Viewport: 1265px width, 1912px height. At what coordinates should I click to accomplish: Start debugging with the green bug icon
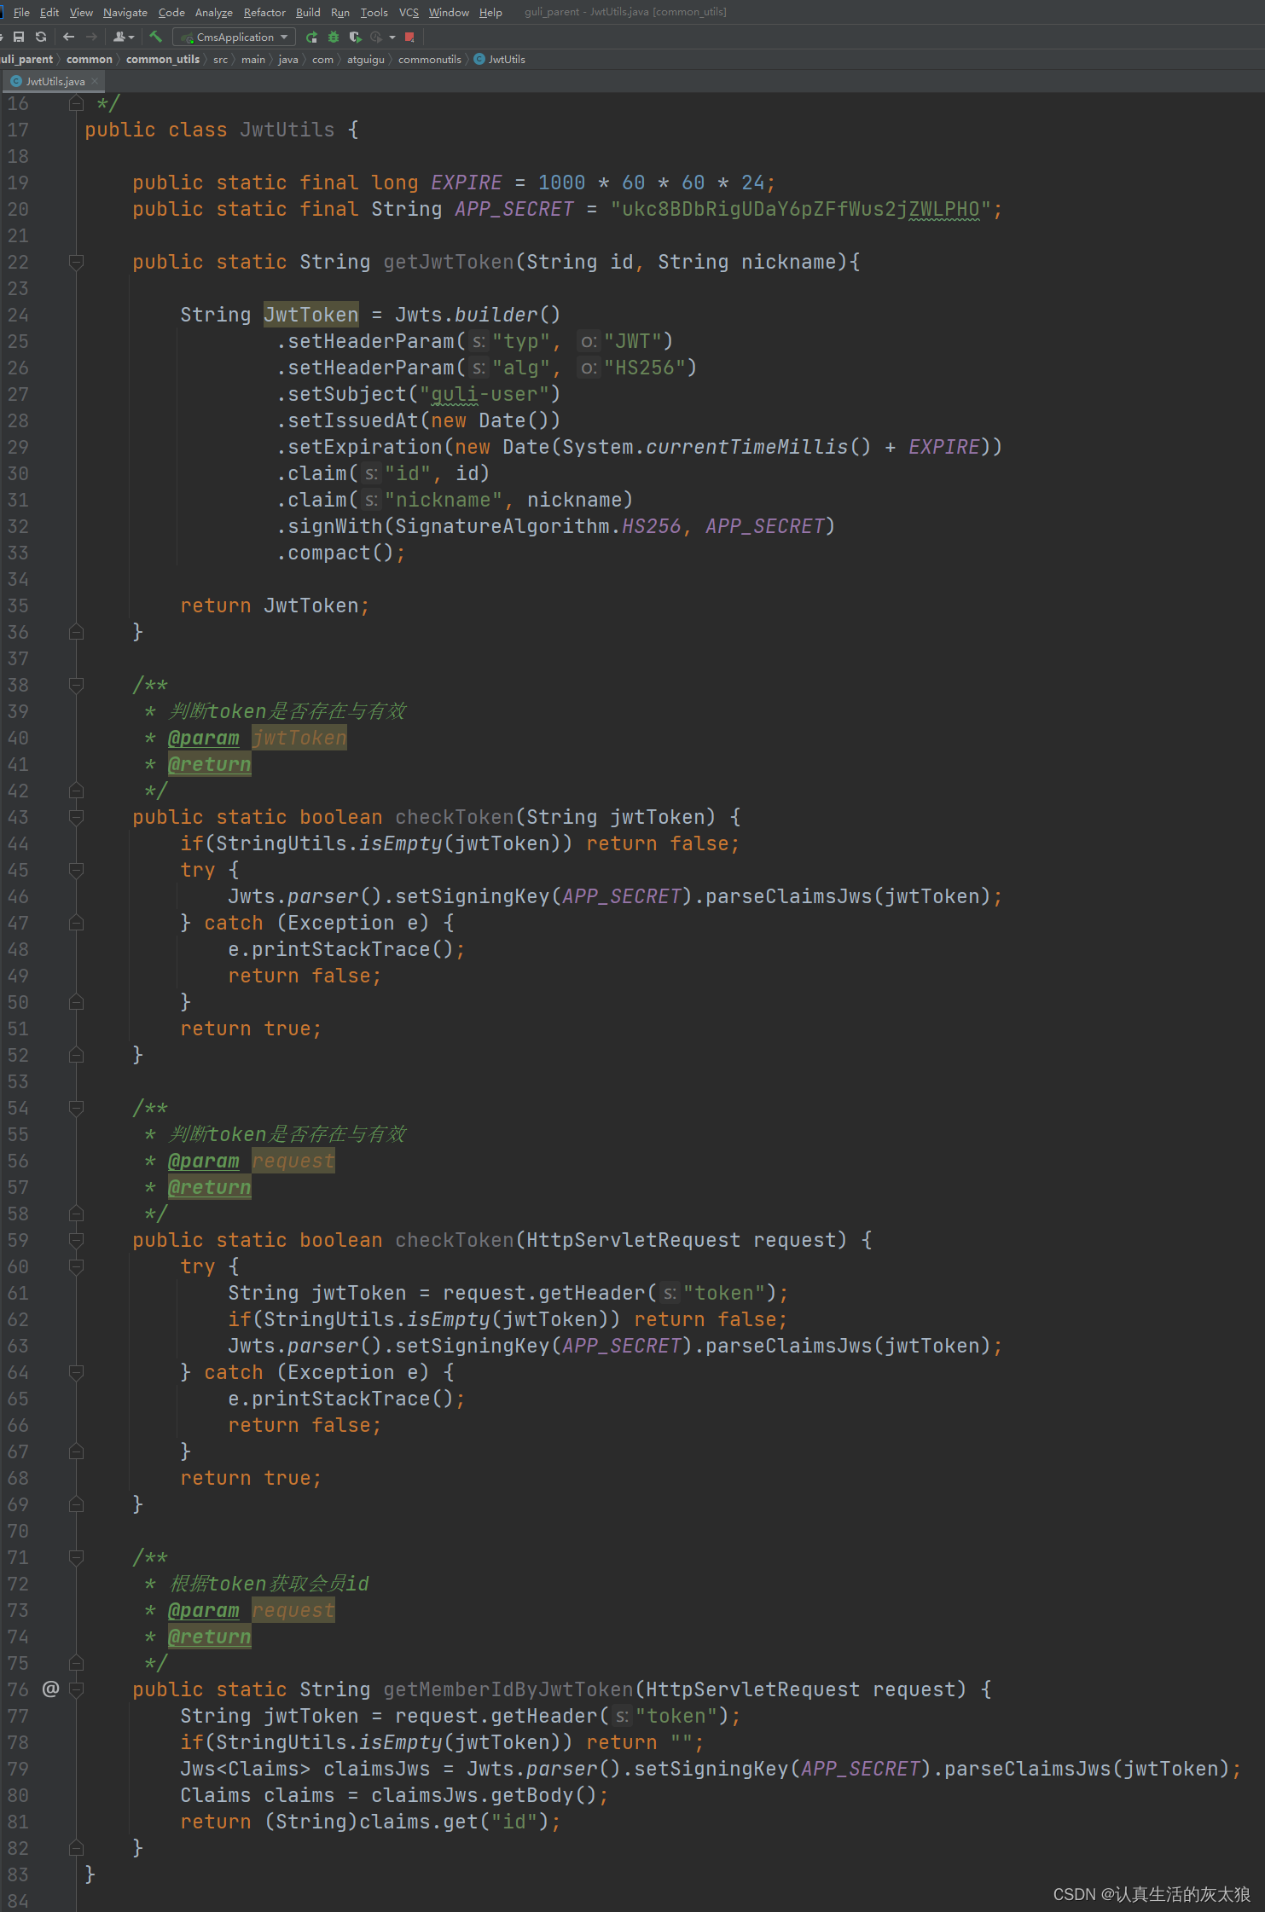pyautogui.click(x=334, y=37)
